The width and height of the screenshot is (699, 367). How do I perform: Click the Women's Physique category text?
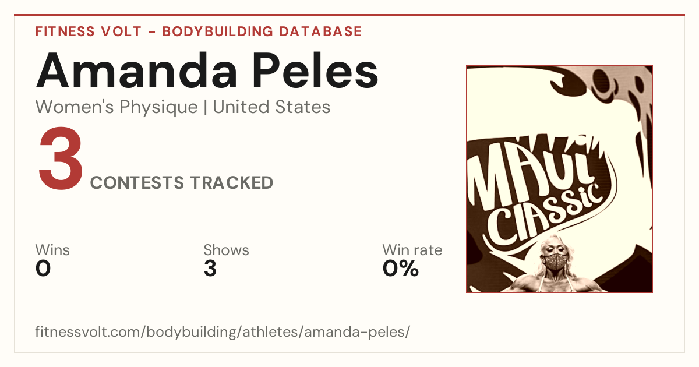(116, 107)
